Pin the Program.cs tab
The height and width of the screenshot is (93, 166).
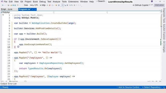pos(33,9)
